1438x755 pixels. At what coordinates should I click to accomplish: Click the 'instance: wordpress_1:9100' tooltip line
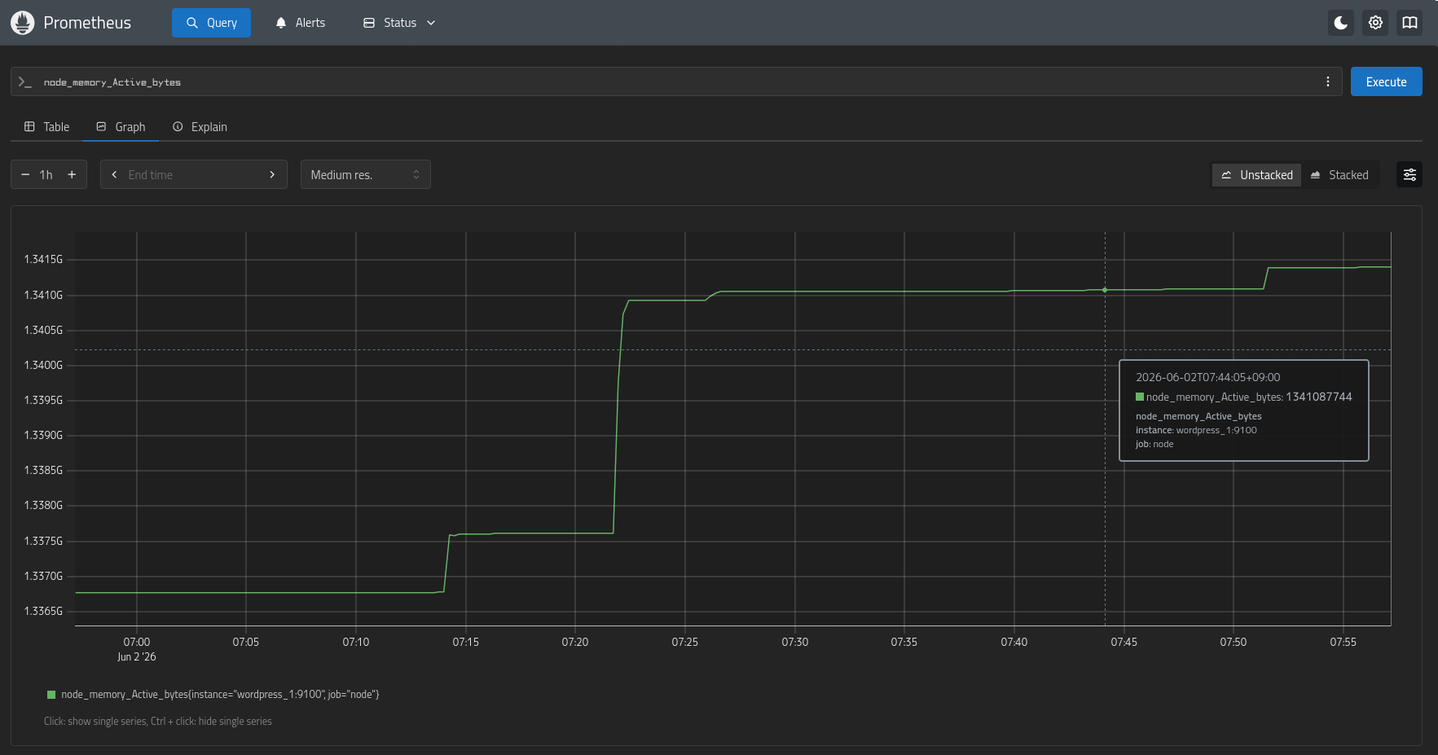click(1196, 430)
